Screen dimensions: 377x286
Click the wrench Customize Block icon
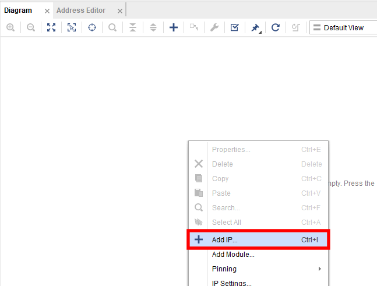click(214, 27)
